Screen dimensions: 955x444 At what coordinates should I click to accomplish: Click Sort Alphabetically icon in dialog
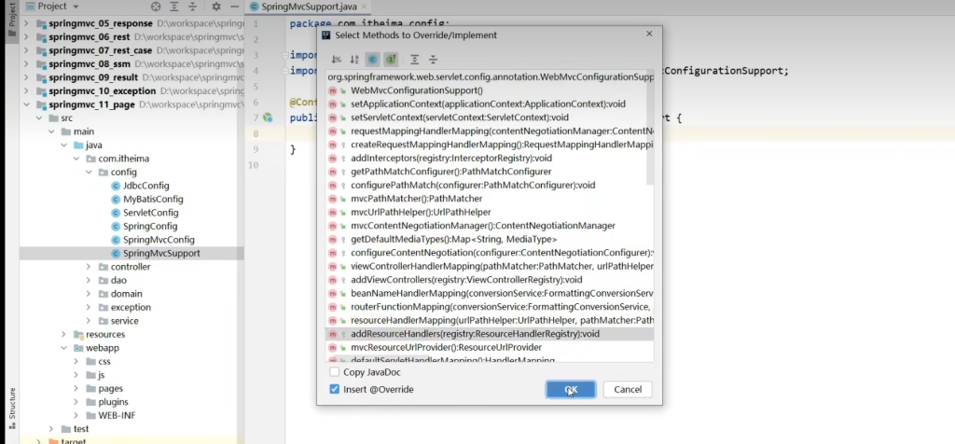[354, 60]
